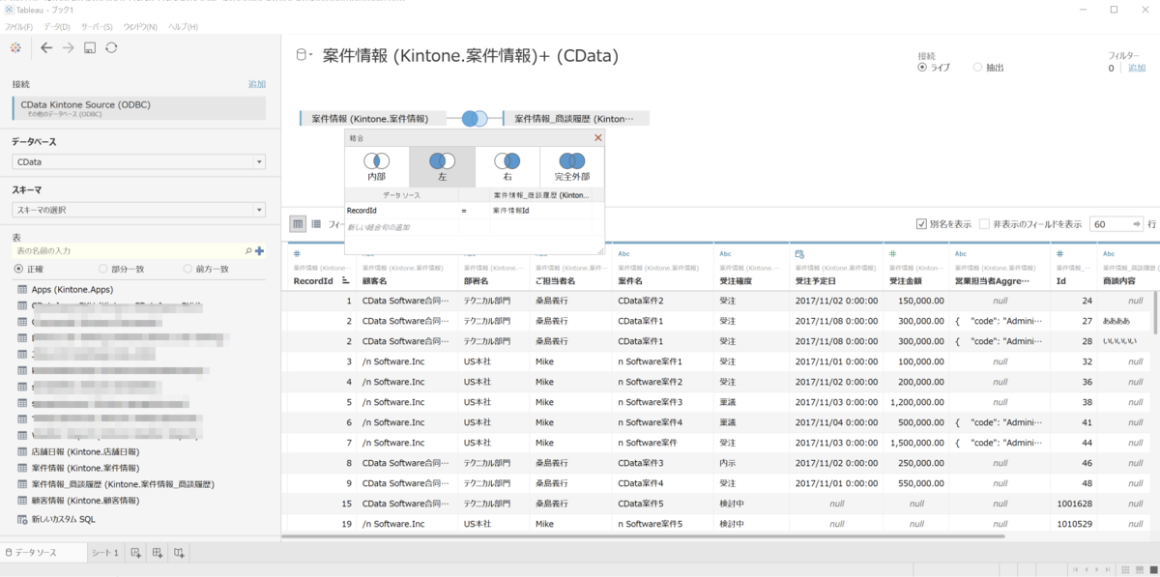Image resolution: width=1160 pixels, height=577 pixels.
Task: Select the left join icon
Action: click(441, 159)
